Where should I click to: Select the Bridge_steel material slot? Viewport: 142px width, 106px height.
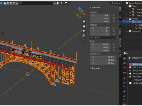coord(135,64)
